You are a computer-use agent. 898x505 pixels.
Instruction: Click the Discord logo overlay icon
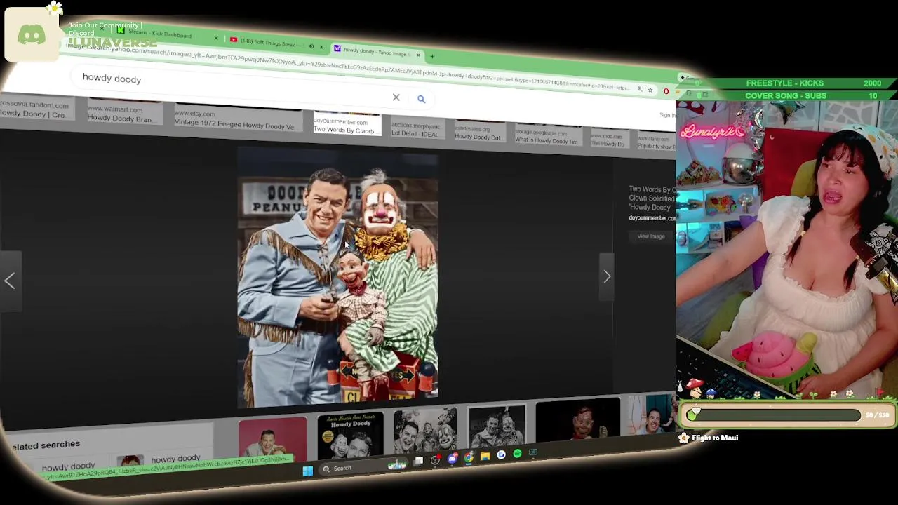point(32,35)
